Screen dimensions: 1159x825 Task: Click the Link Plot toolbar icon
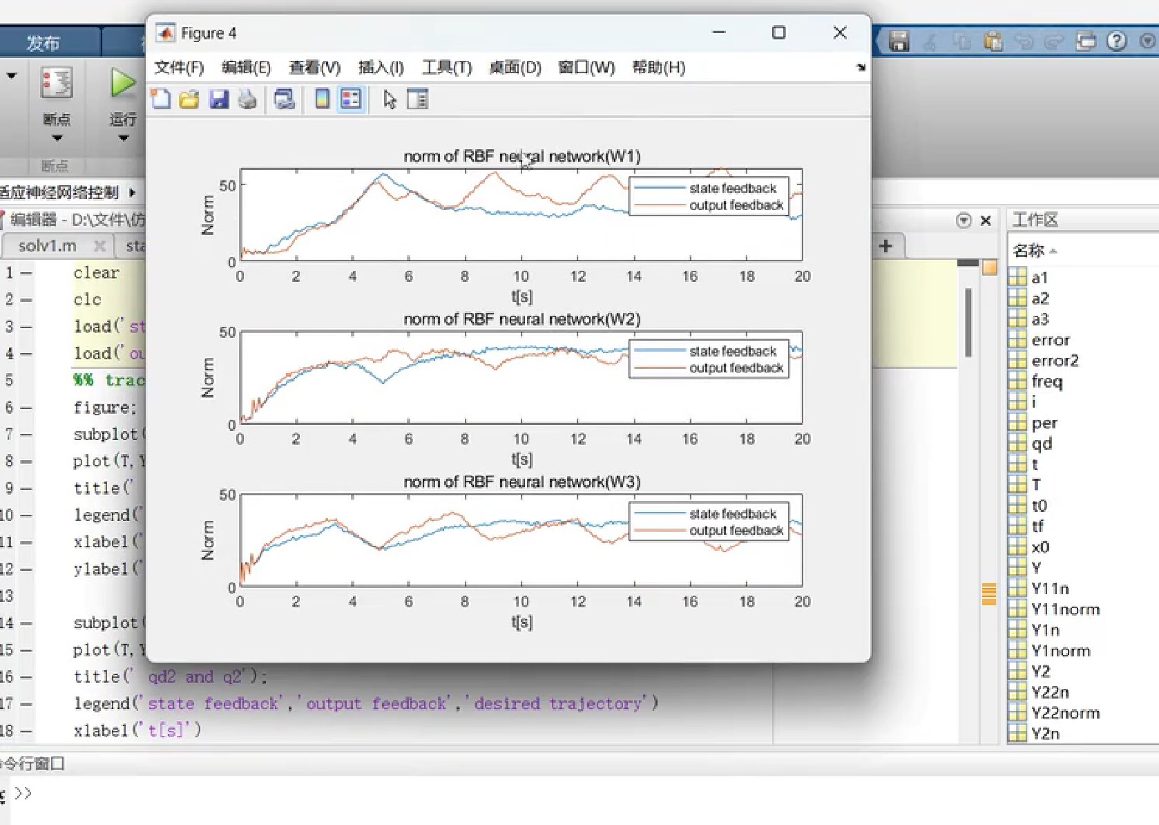click(284, 99)
